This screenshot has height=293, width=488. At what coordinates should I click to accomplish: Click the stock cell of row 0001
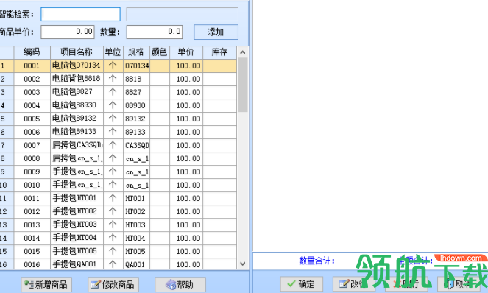pos(220,66)
